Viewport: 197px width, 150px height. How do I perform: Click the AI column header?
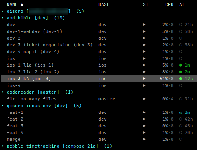tap(182, 4)
